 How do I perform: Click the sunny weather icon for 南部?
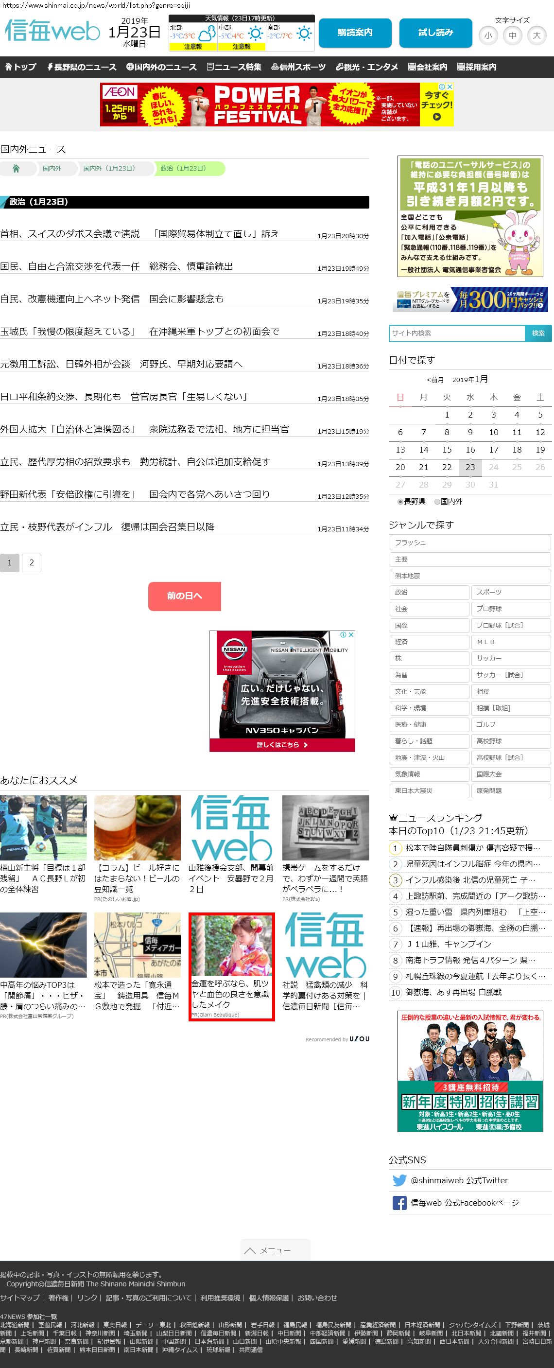(305, 35)
